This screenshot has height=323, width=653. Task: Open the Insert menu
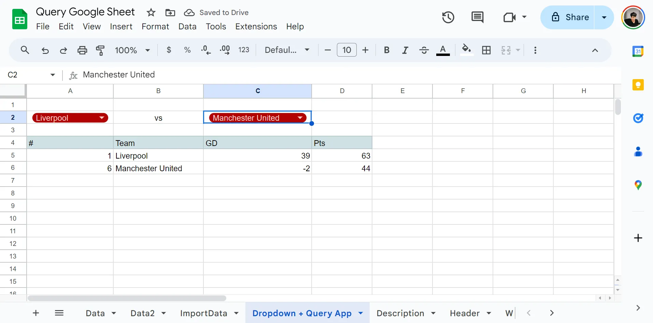[121, 26]
